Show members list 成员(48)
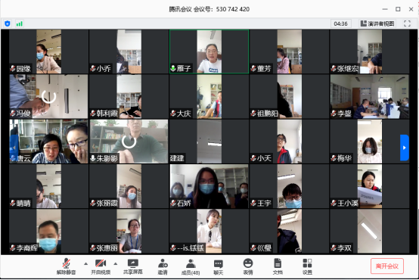Viewport: 419px width, 280px height. coord(191,266)
